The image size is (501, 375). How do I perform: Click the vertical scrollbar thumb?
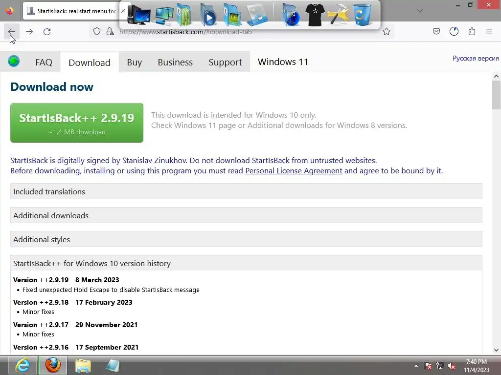click(496, 95)
